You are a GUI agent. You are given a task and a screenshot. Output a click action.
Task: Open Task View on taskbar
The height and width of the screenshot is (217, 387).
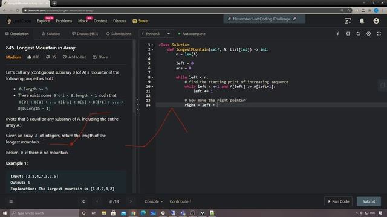pyautogui.click(x=94, y=213)
